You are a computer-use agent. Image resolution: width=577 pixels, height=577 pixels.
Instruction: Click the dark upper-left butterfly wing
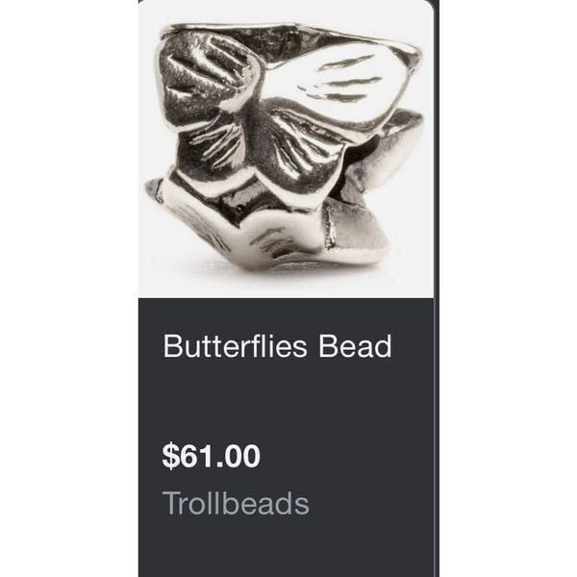click(x=206, y=79)
